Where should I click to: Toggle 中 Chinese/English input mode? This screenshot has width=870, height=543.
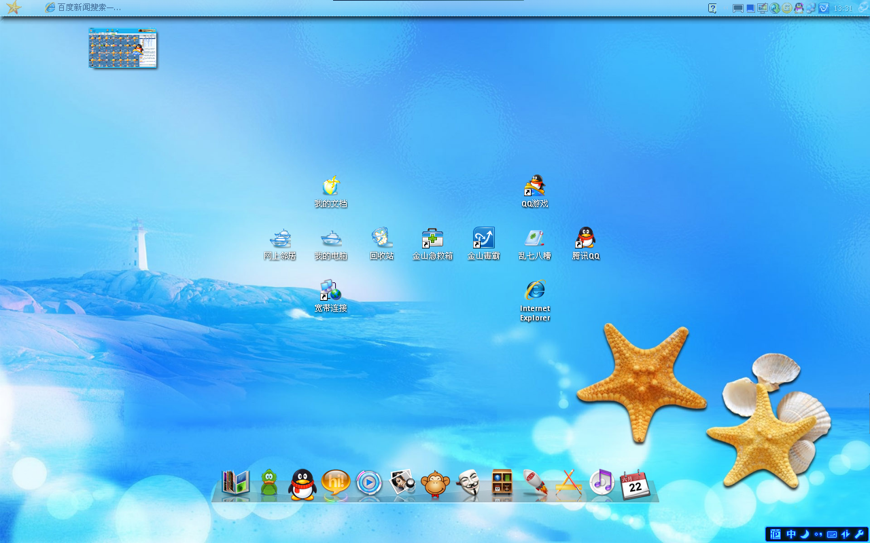(791, 535)
